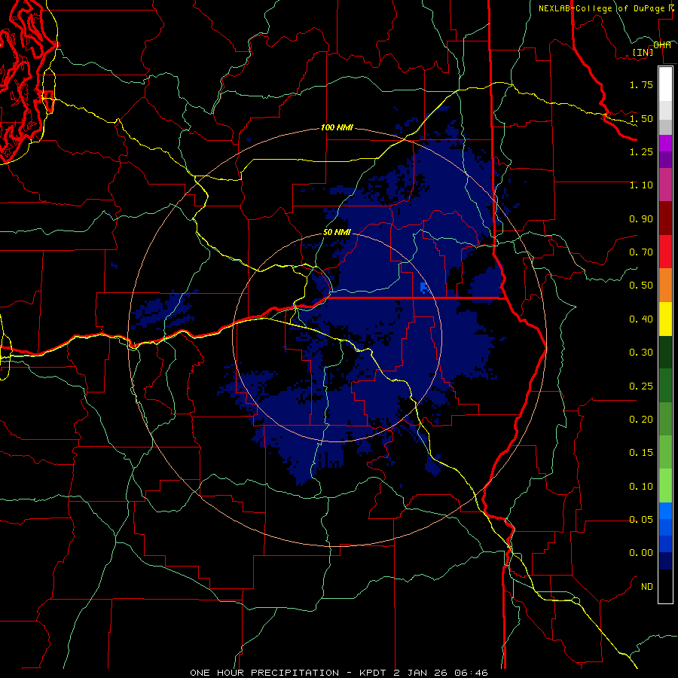Click the 100 NMI range ring label
Viewport: 678px width, 678px height.
pyautogui.click(x=337, y=127)
